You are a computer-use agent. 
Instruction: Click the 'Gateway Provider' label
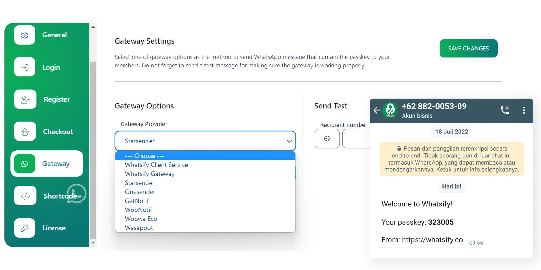(x=144, y=124)
